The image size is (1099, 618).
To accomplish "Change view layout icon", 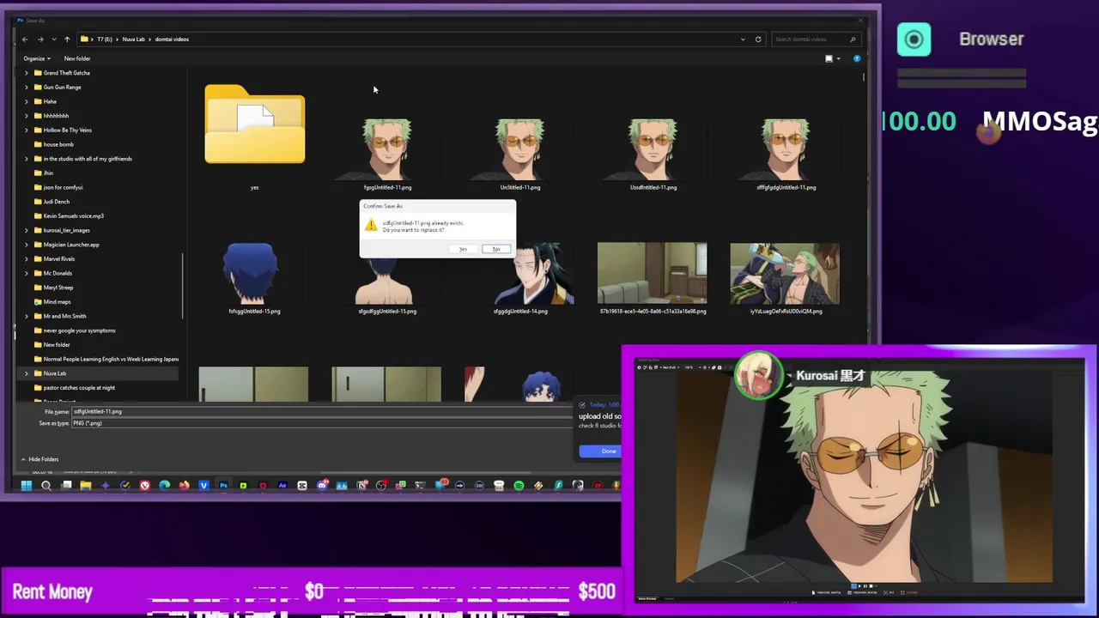I will [829, 58].
